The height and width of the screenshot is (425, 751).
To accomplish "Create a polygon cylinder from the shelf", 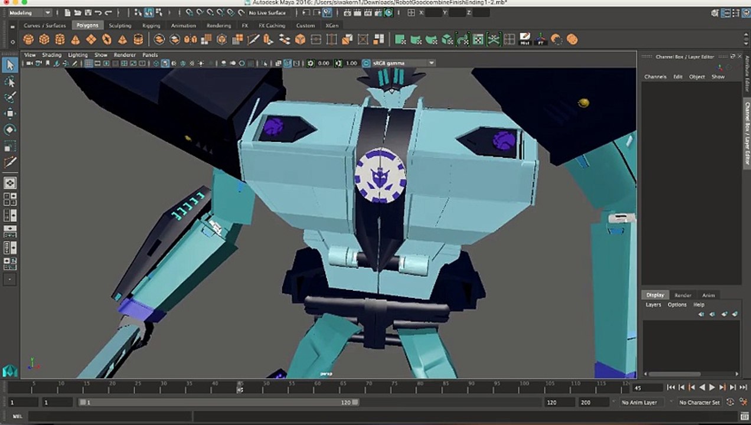I will point(60,40).
